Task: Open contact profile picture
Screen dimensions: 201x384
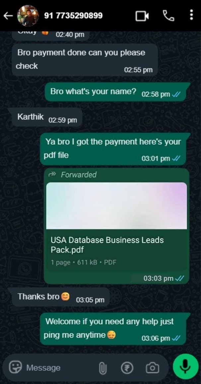Action: 28,16
